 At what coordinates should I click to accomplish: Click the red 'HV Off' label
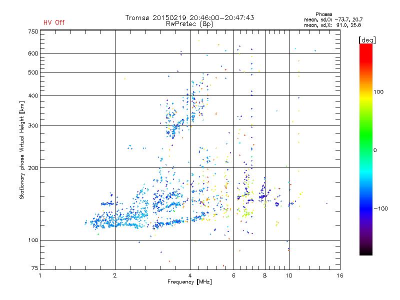[54, 22]
